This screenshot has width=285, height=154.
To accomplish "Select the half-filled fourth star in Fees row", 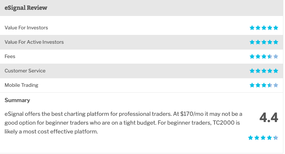I will [x=270, y=56].
